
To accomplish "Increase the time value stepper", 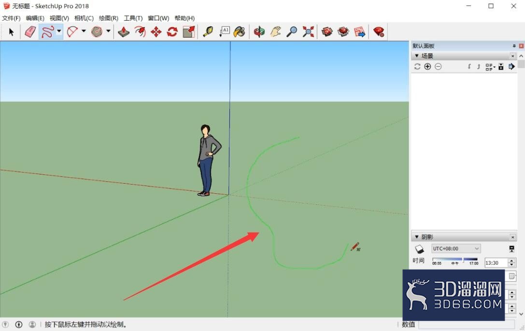I will tap(511, 260).
